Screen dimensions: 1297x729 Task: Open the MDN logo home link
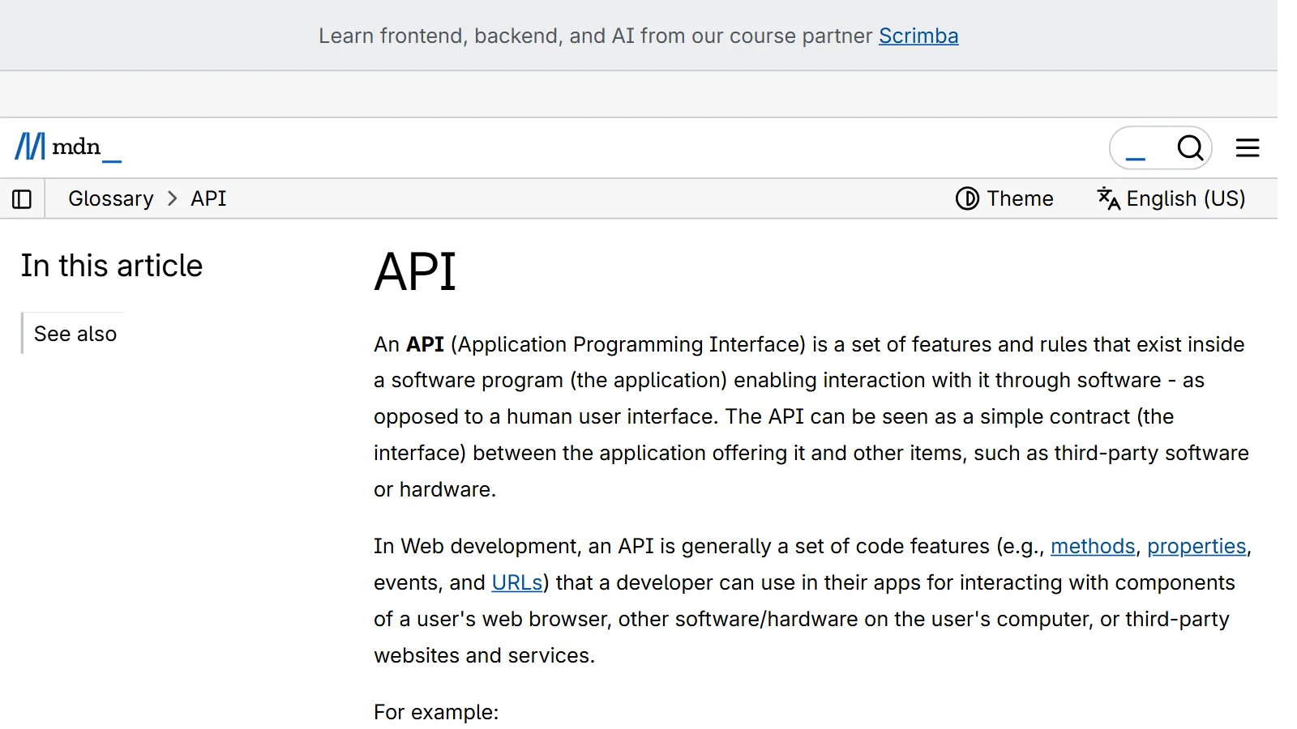[68, 147]
